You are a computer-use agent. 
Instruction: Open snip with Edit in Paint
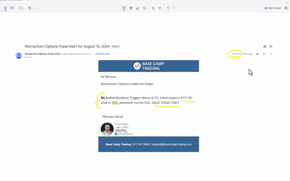pos(273,8)
